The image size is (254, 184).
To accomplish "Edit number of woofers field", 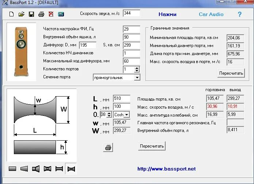I will coord(132,53).
